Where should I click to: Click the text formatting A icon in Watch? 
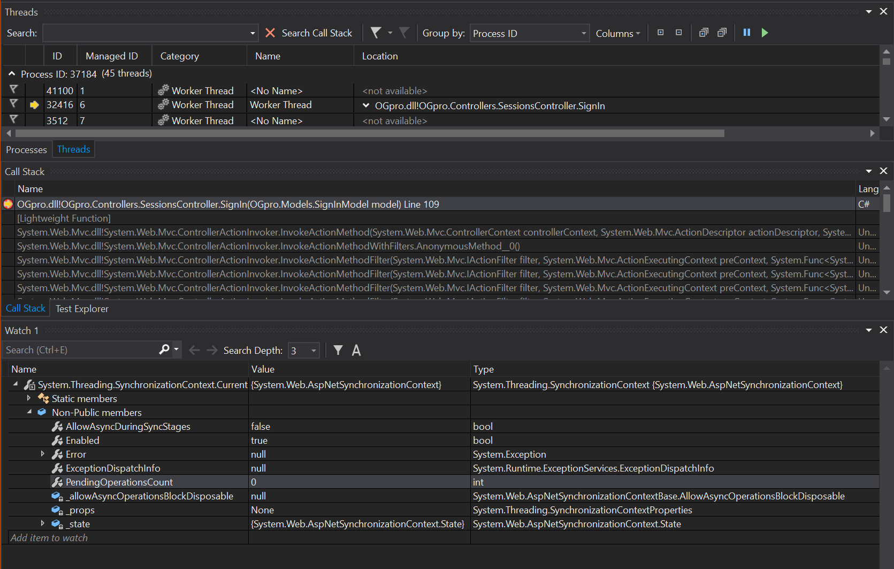coord(356,350)
